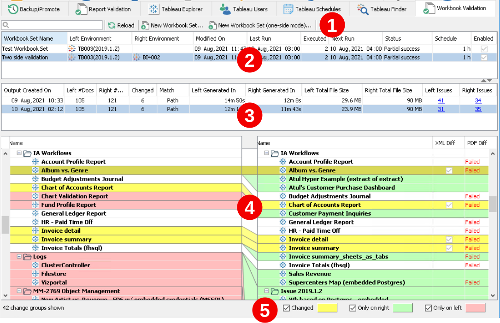Image resolution: width=500 pixels, height=323 pixels.
Task: Click left HR - Paid Time Off icon
Action: (35, 222)
